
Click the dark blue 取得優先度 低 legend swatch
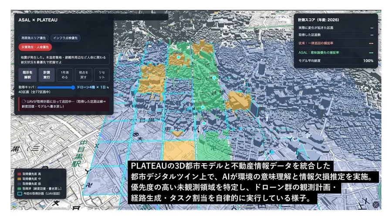pyautogui.click(x=19, y=184)
